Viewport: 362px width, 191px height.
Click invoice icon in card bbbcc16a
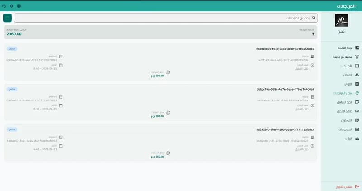click(312, 97)
